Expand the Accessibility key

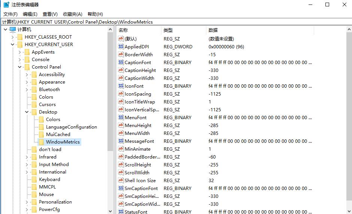pyautogui.click(x=27, y=75)
